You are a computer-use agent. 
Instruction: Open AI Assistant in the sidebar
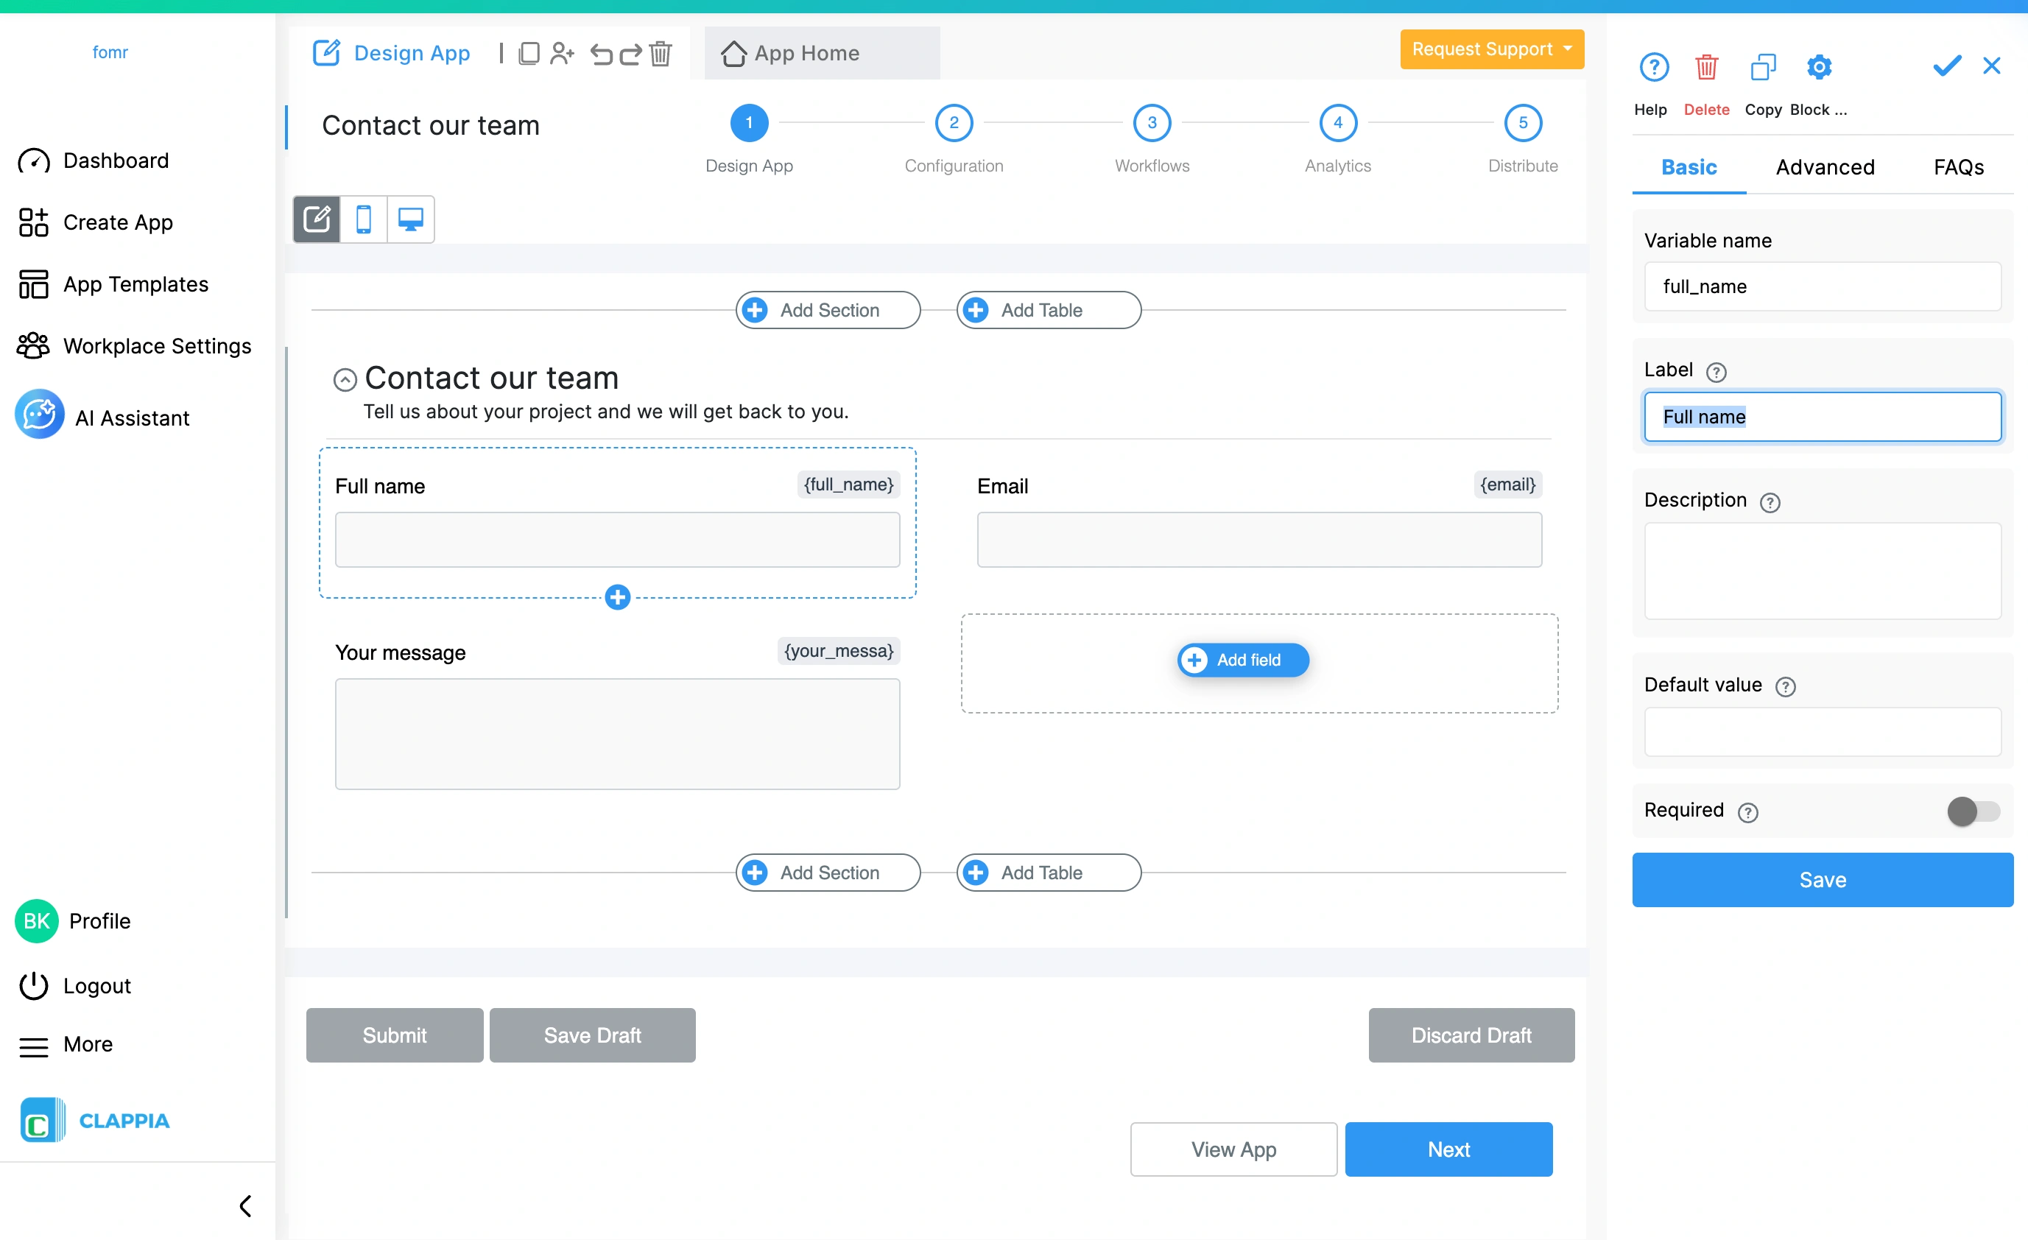click(103, 418)
